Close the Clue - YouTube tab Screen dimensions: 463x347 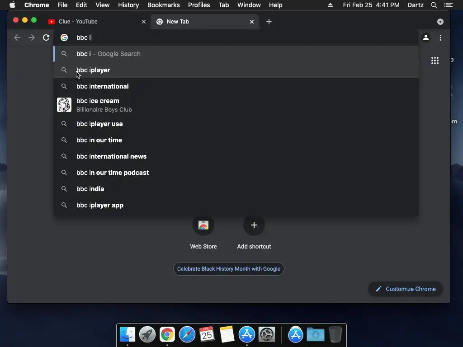click(143, 22)
